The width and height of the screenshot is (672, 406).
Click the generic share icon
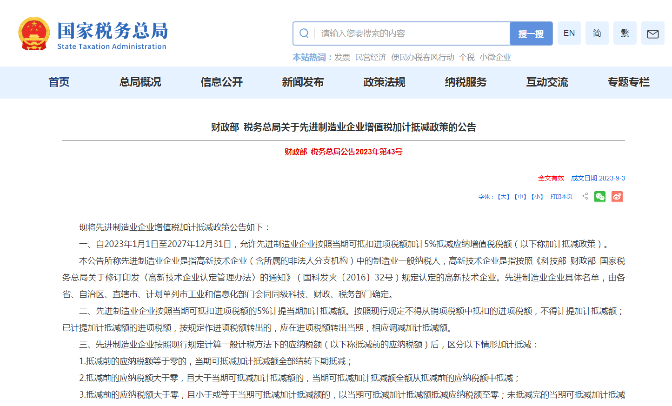click(585, 196)
